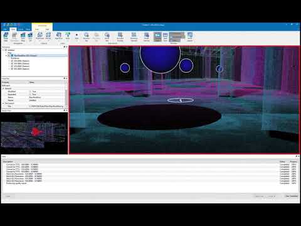Click the highlighted active window layout button in the ribbon
Screen dimensions: 301x226
[158, 36]
